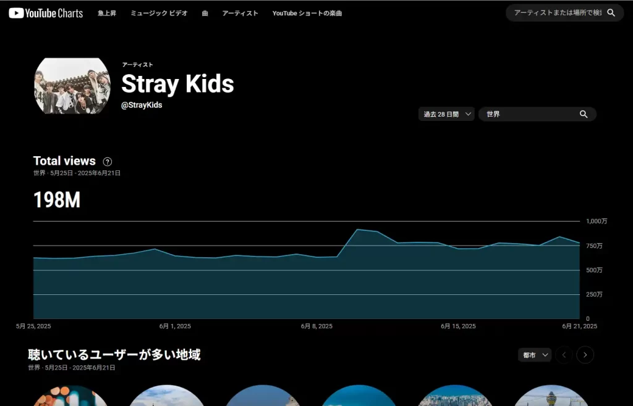The height and width of the screenshot is (406, 633).
Task: Switch to ミュージック ビデオ tab
Action: click(x=159, y=13)
